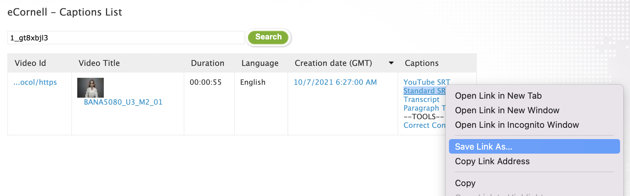Click the 10/7/2021 6:27:00 AM date link

pos(335,82)
